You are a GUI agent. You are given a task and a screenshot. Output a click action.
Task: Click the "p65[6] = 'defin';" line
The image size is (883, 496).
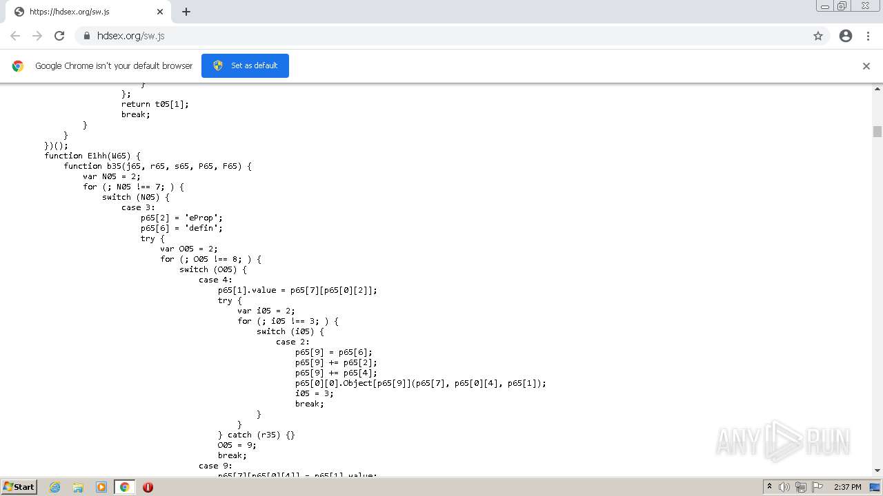coord(182,228)
